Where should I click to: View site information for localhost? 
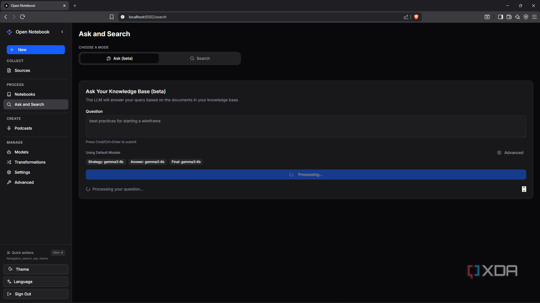(123, 17)
